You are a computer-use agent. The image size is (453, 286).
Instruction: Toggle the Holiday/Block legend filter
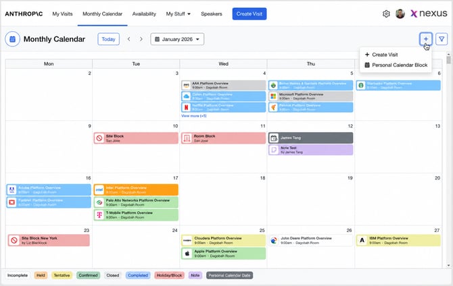169,275
